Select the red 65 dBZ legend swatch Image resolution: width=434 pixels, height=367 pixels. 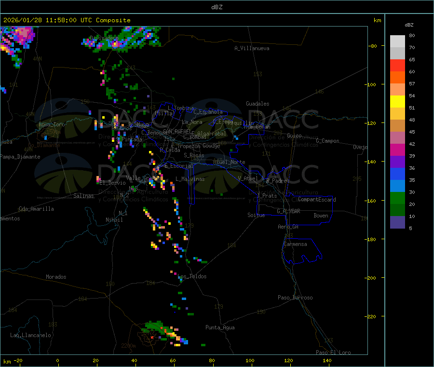point(397,65)
